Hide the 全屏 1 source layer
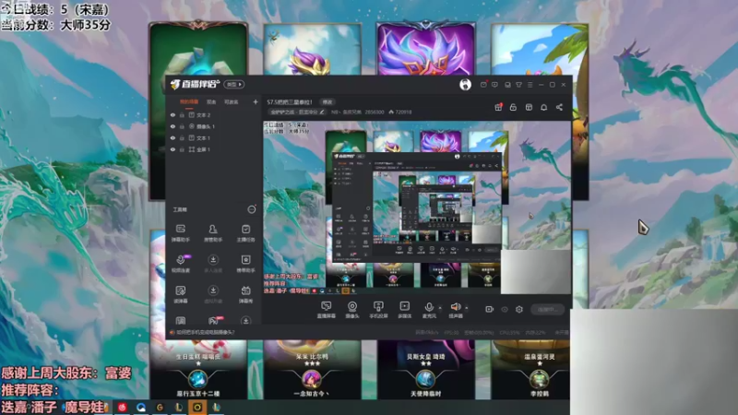The width and height of the screenshot is (738, 415). (173, 149)
